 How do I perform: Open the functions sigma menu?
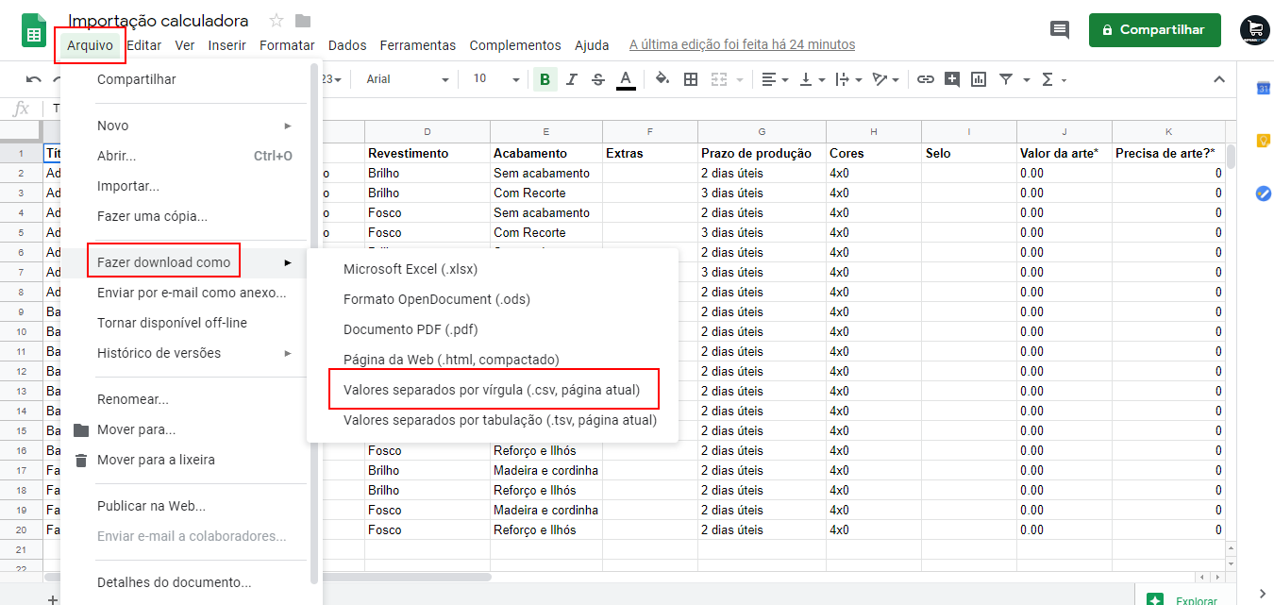1052,79
